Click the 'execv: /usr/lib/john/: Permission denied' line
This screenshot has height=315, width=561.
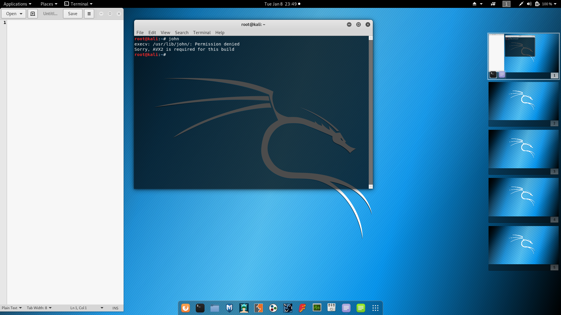pos(187,44)
